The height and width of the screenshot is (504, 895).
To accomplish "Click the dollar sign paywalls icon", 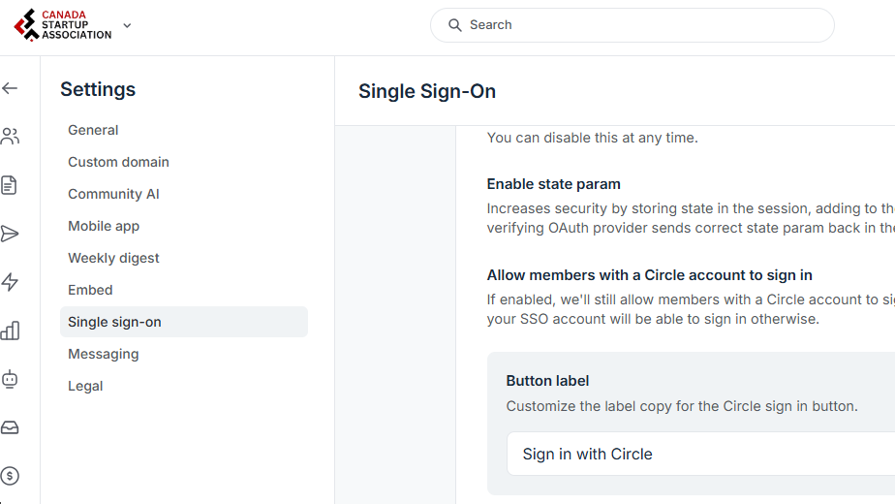I will pyautogui.click(x=10, y=476).
